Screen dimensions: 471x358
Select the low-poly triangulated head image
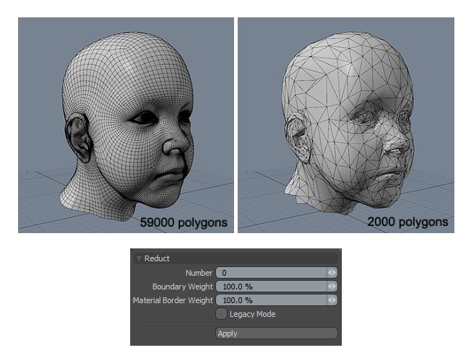[x=345, y=124]
